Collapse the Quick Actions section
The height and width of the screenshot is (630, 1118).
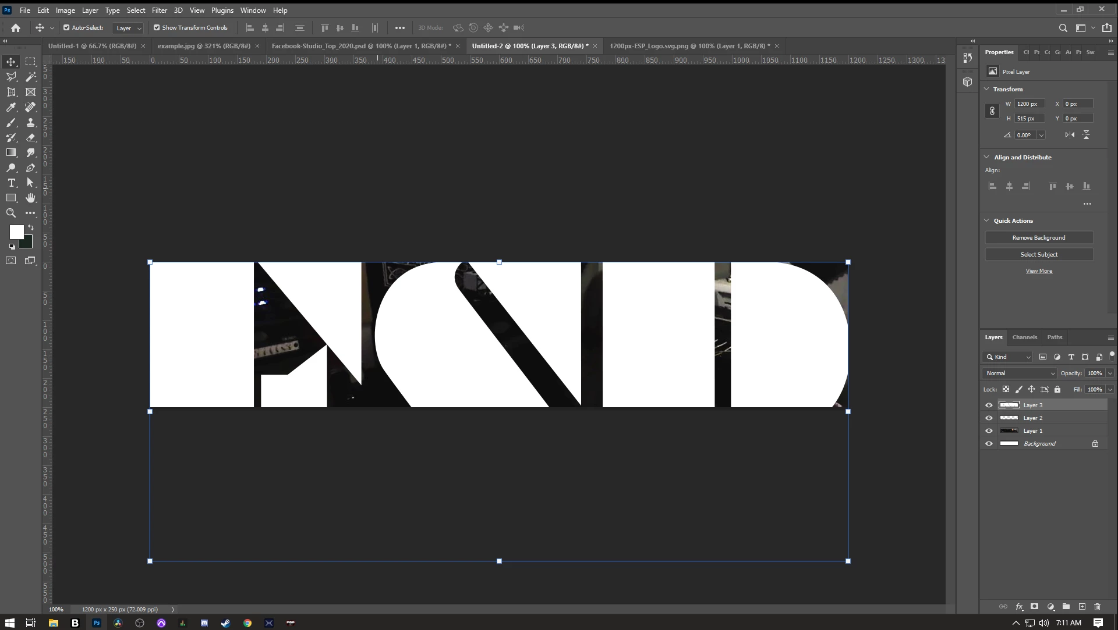pyautogui.click(x=986, y=220)
